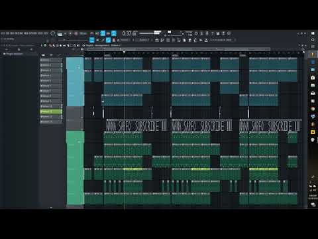Open the pattern selector dropdown in toolbar
The width and height of the screenshot is (318, 239).
[x=143, y=40]
